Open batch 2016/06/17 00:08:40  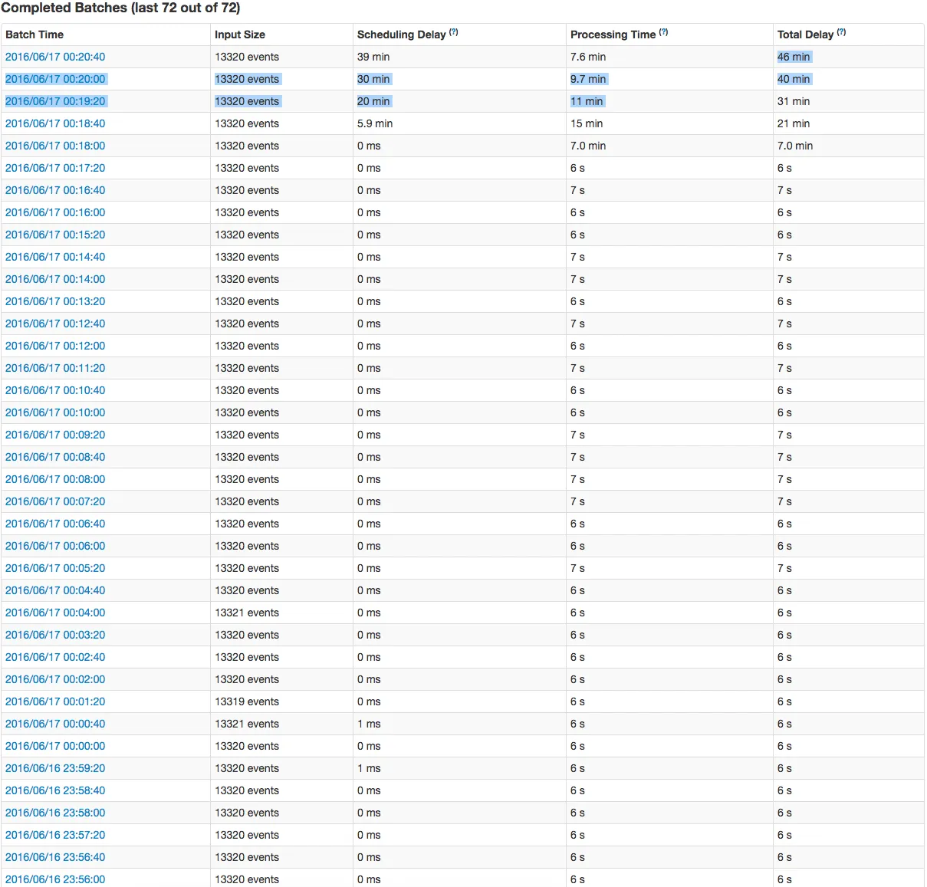coord(55,457)
